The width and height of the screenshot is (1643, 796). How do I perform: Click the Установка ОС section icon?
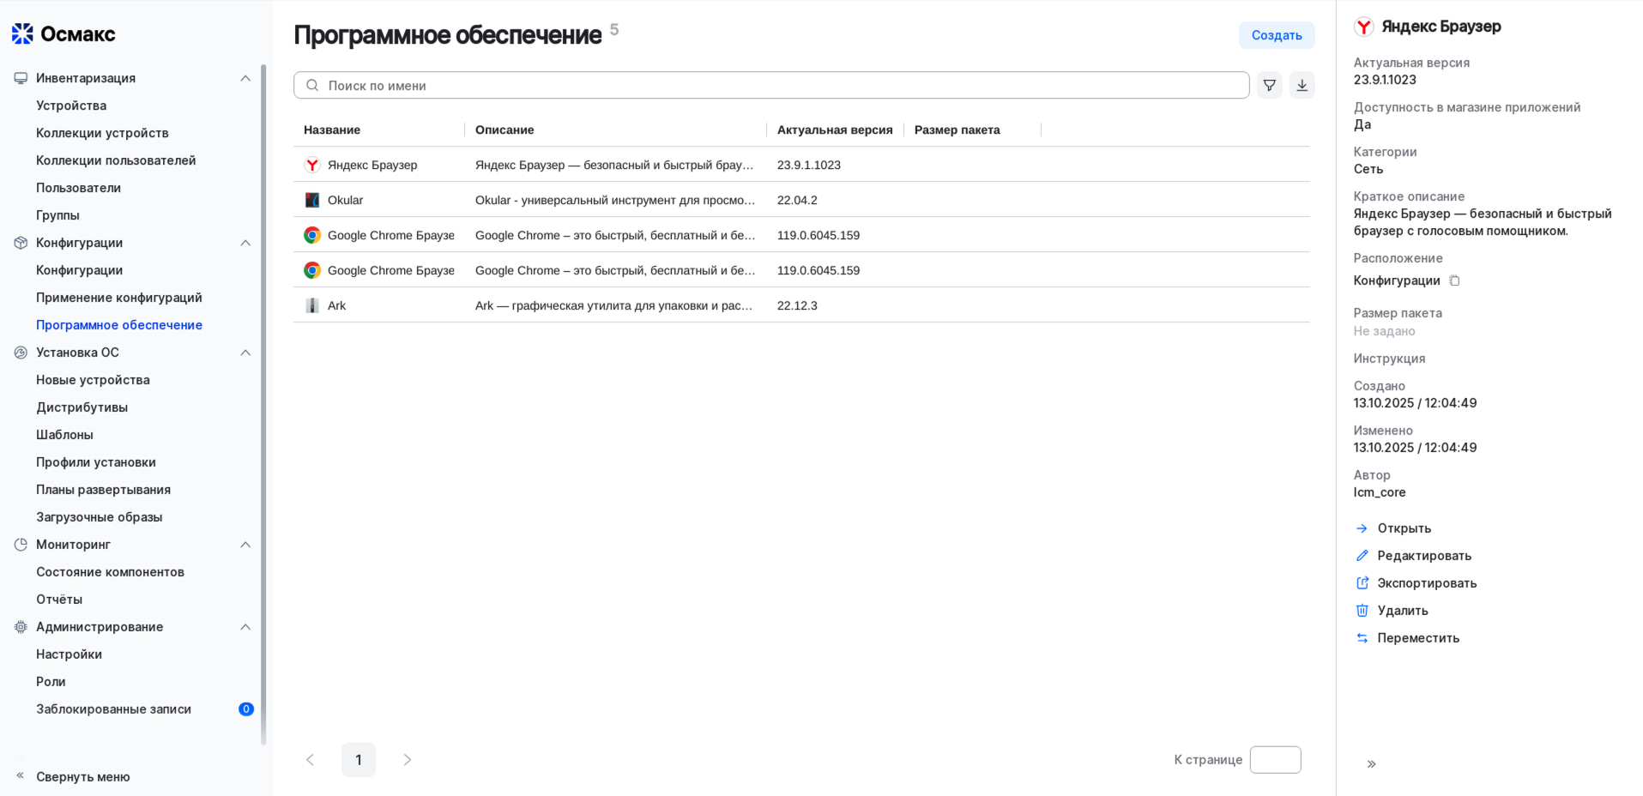click(x=19, y=352)
